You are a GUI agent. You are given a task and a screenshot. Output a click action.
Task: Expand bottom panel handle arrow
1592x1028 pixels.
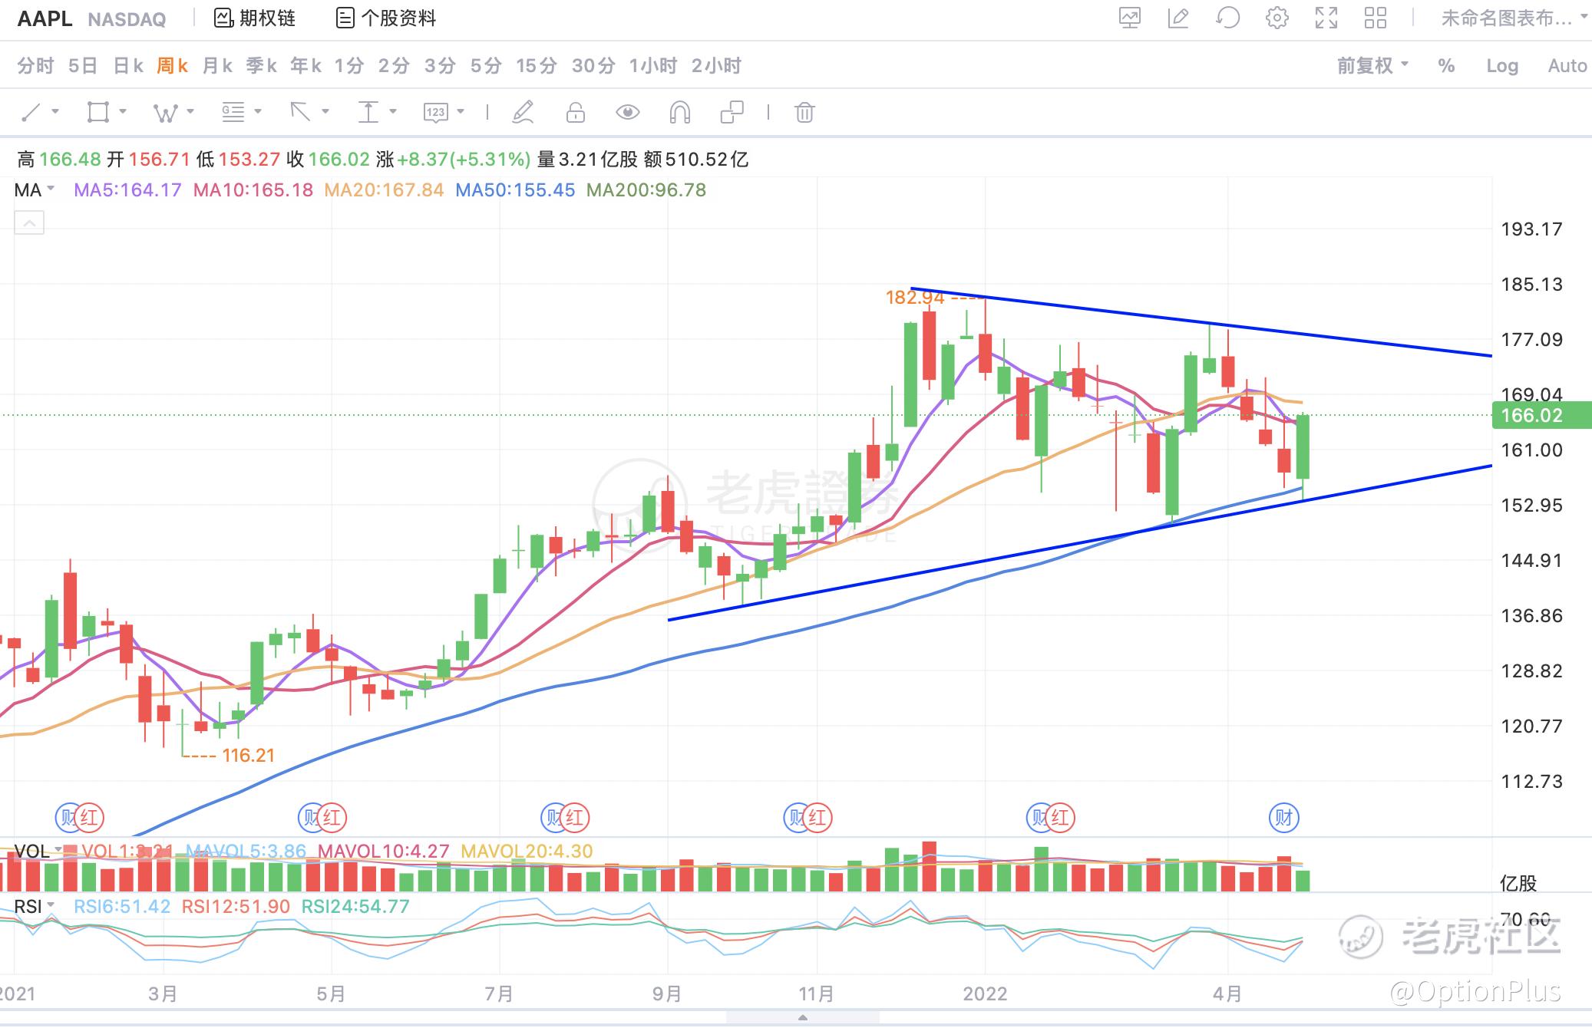coord(802,1018)
